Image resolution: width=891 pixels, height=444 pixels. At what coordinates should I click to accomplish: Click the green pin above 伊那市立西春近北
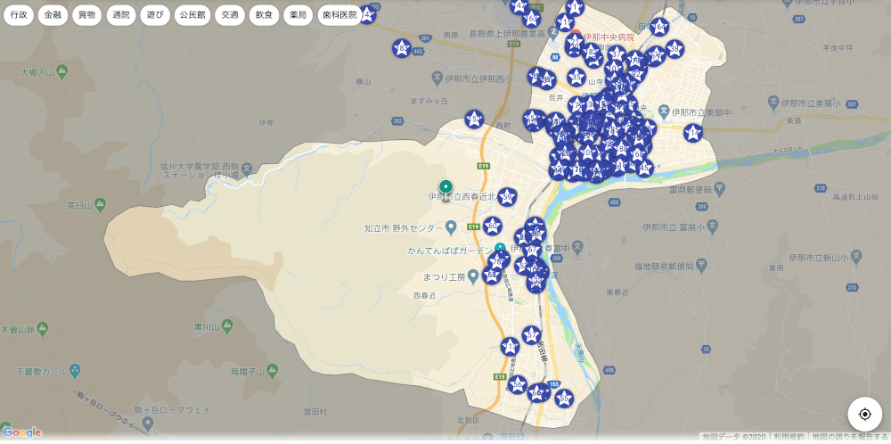pyautogui.click(x=445, y=187)
